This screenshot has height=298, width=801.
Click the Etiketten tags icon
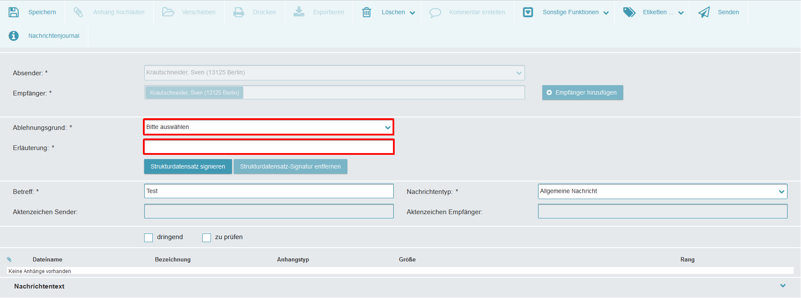[x=629, y=12]
